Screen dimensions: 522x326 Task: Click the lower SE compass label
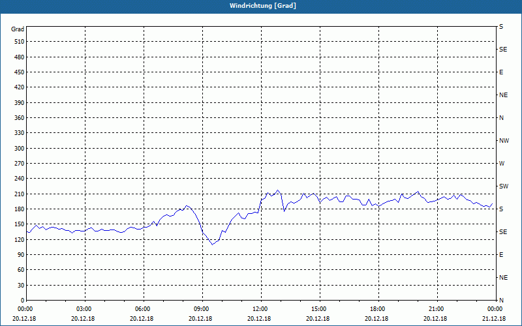[x=503, y=232]
